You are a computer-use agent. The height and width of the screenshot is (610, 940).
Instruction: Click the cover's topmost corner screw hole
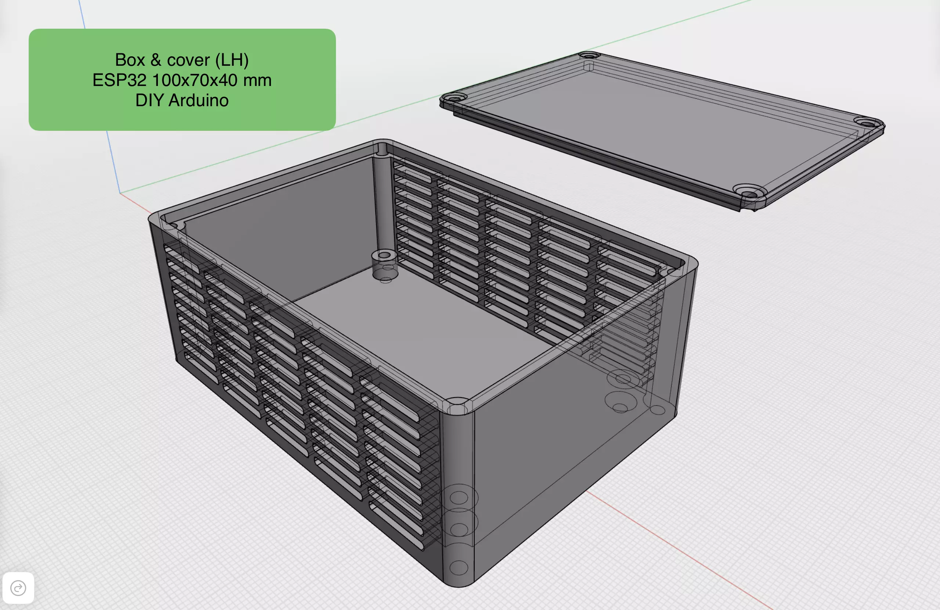pos(589,55)
